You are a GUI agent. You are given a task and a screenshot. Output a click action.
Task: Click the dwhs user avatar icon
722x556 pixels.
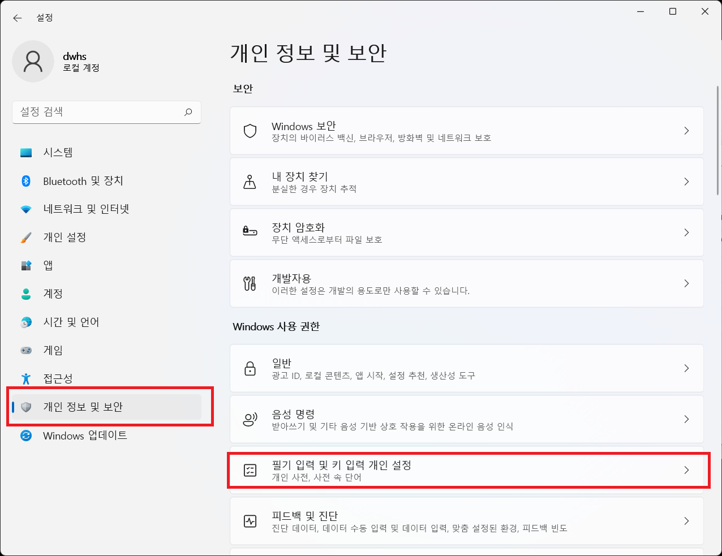(x=33, y=61)
